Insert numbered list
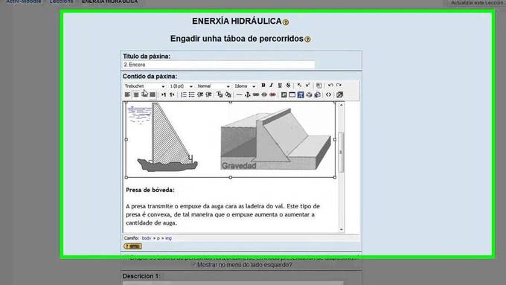 pyautogui.click(x=184, y=95)
